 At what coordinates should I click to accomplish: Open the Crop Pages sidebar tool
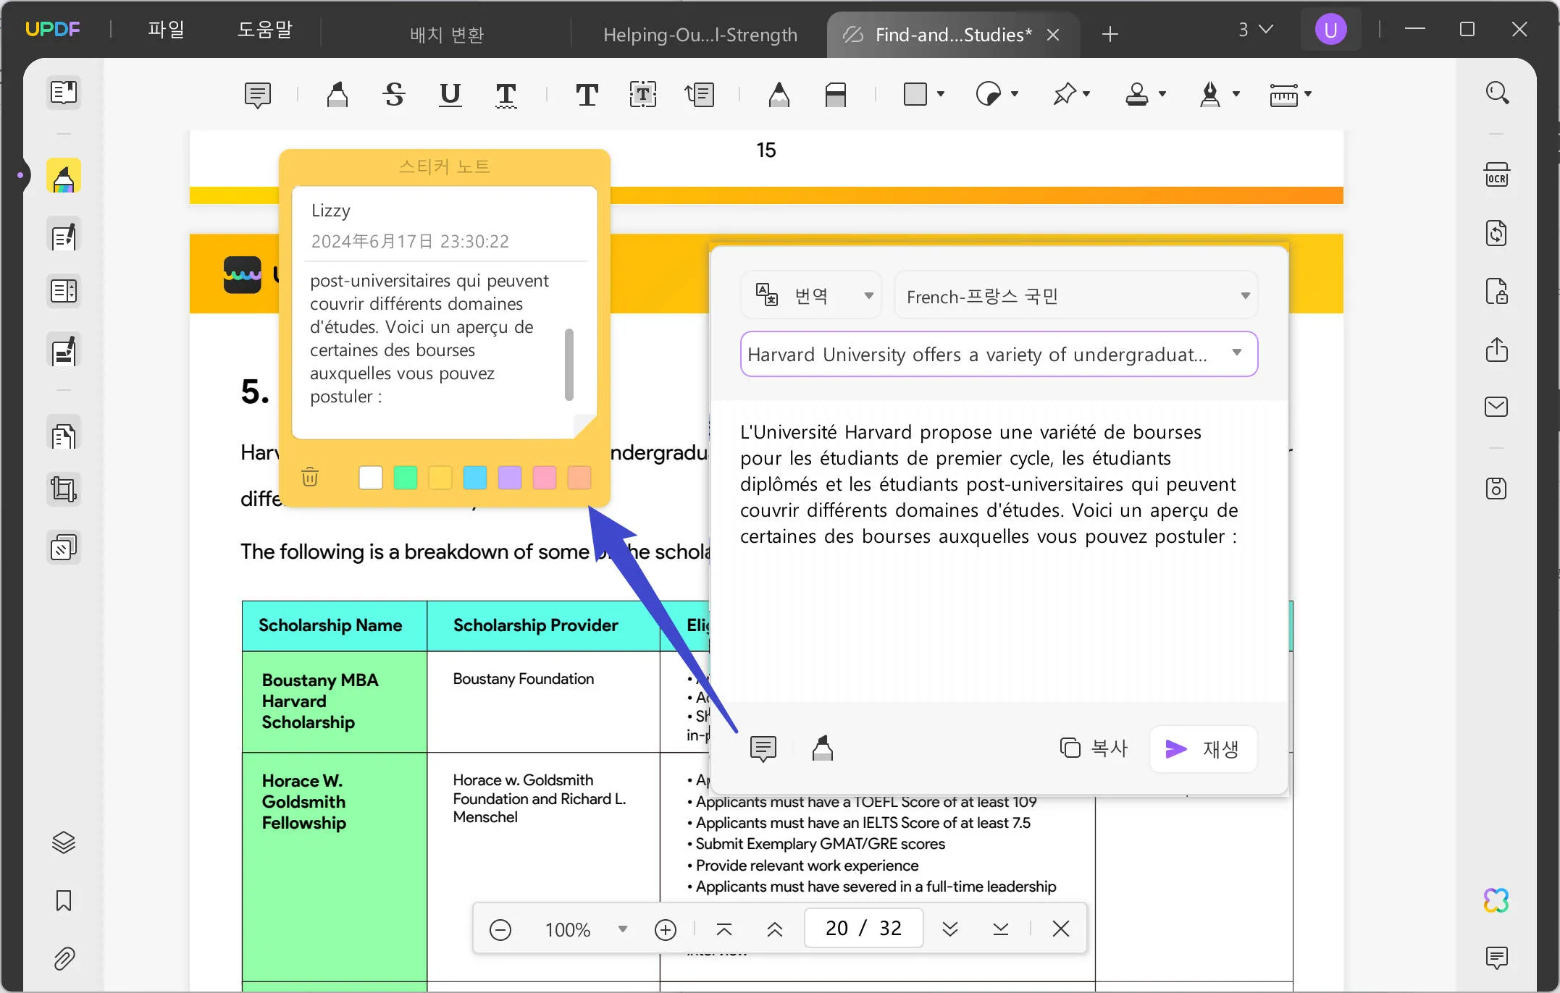(64, 489)
